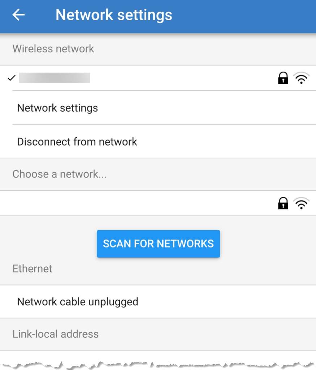Click the Network settings page title

tap(114, 15)
